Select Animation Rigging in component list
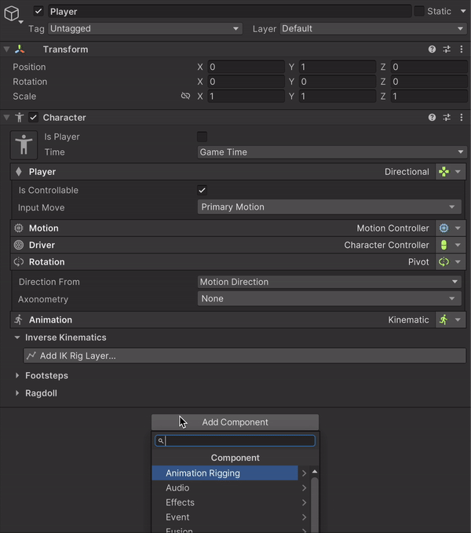Image resolution: width=471 pixels, height=533 pixels. (225, 473)
